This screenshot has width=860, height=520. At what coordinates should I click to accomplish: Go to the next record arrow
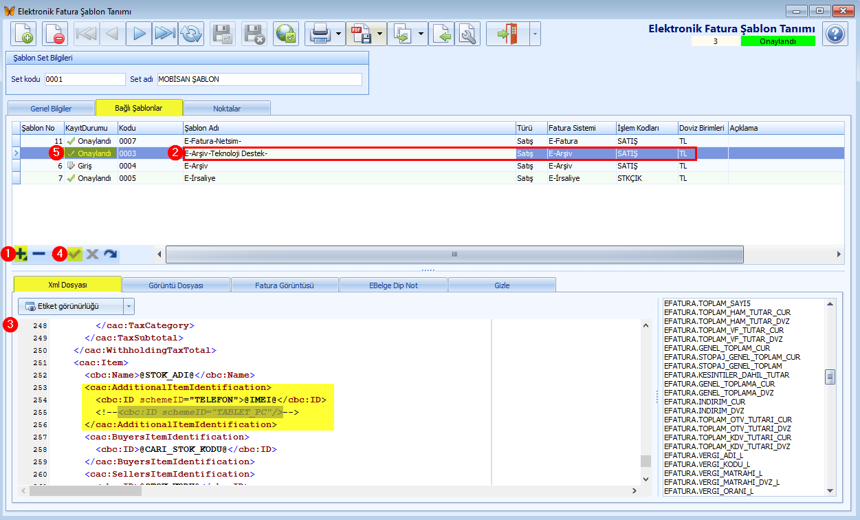coord(139,34)
